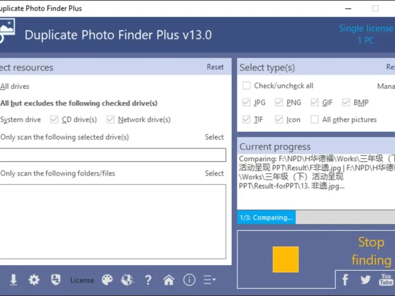Screen dimensions: 395x296
Task: Maximize the Duplicate Photo Finder window
Action: coord(375,8)
